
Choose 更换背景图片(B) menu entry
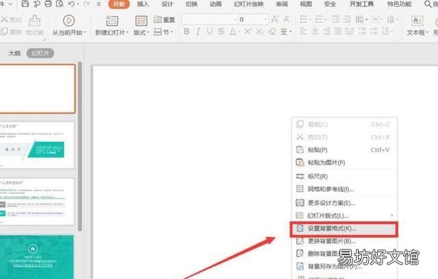(x=344, y=241)
